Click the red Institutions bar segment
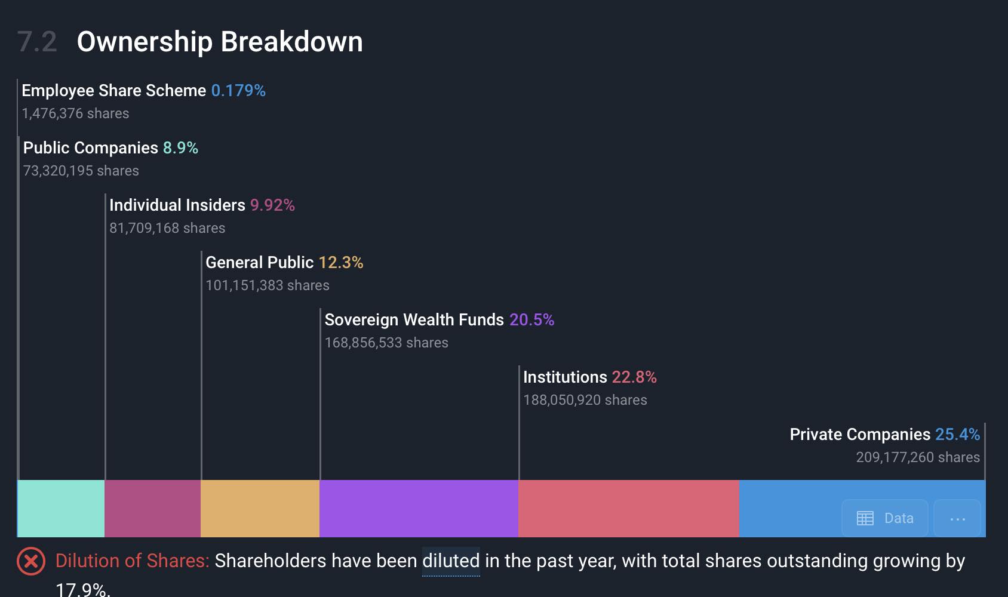The image size is (1008, 597). pyautogui.click(x=629, y=508)
